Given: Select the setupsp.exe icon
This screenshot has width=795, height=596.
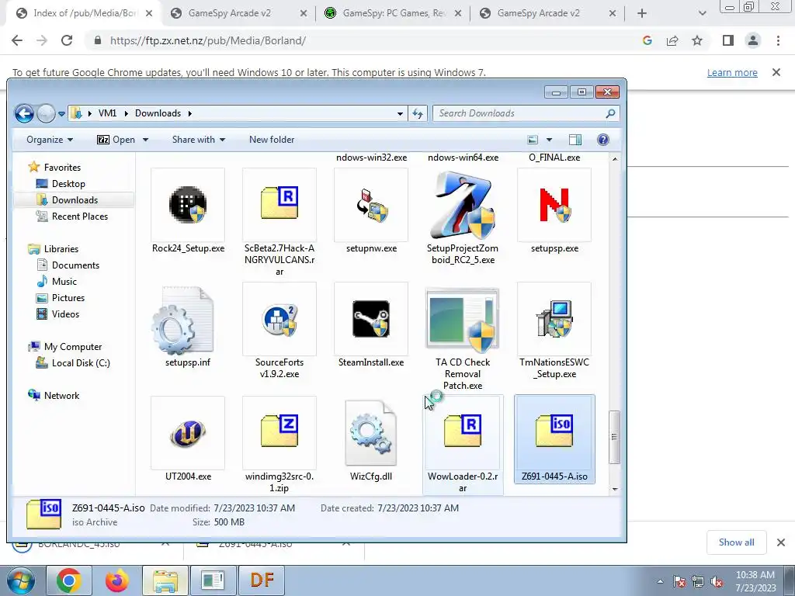Looking at the screenshot, I should pyautogui.click(x=554, y=205).
